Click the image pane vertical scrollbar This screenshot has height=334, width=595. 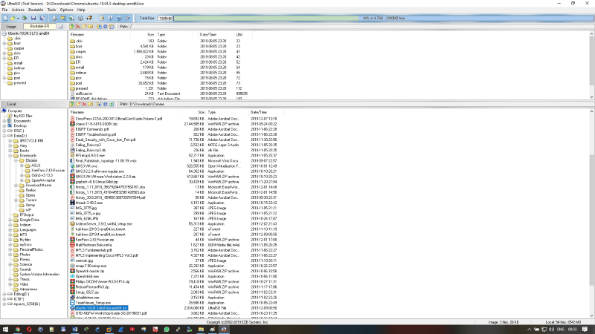(x=591, y=65)
